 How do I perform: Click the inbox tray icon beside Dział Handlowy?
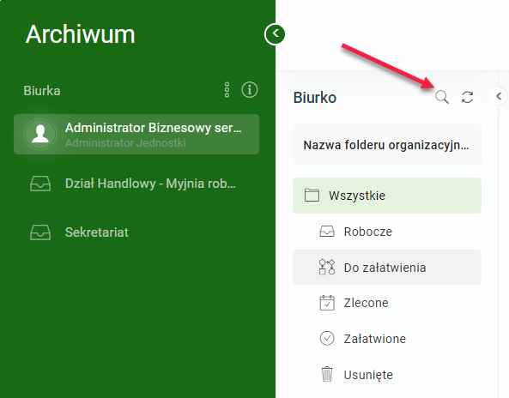40,184
